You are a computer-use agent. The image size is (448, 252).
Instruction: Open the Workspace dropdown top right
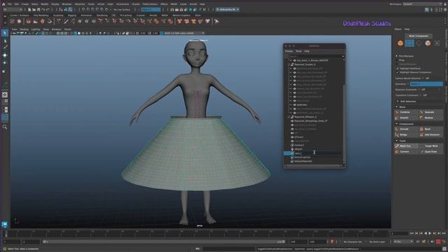(422, 4)
